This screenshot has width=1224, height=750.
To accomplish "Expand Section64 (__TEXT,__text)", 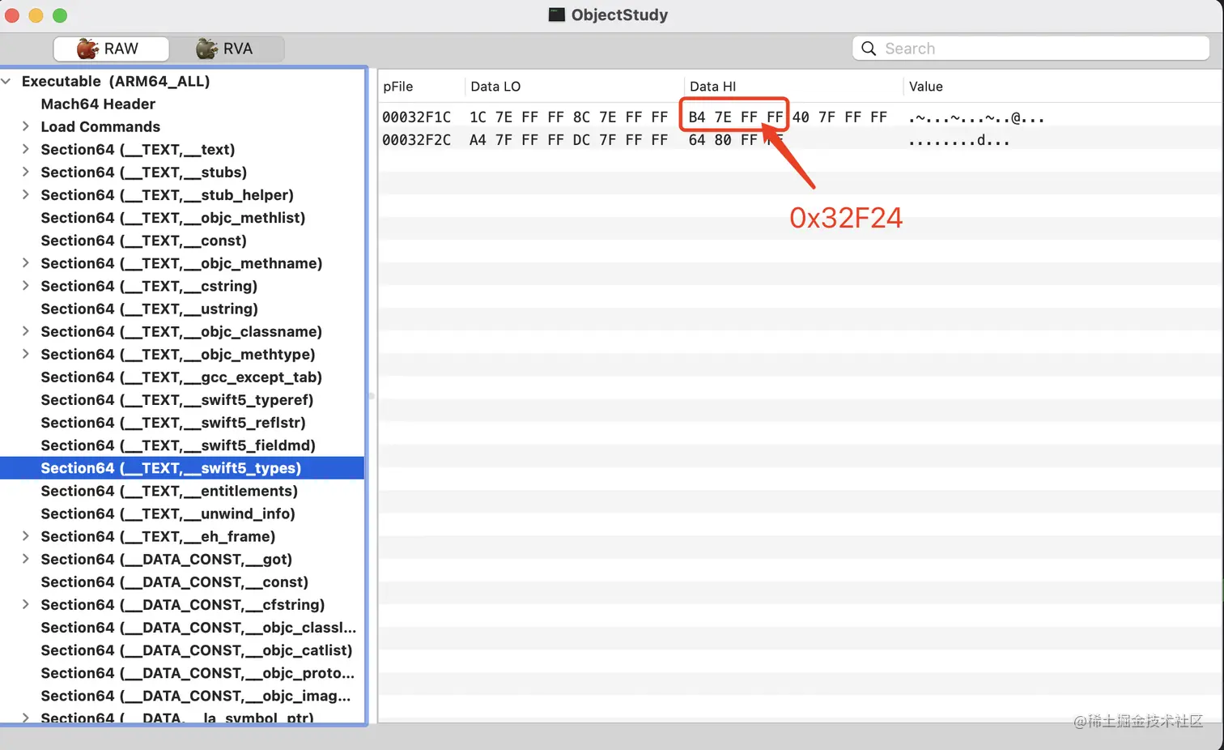I will coord(25,149).
